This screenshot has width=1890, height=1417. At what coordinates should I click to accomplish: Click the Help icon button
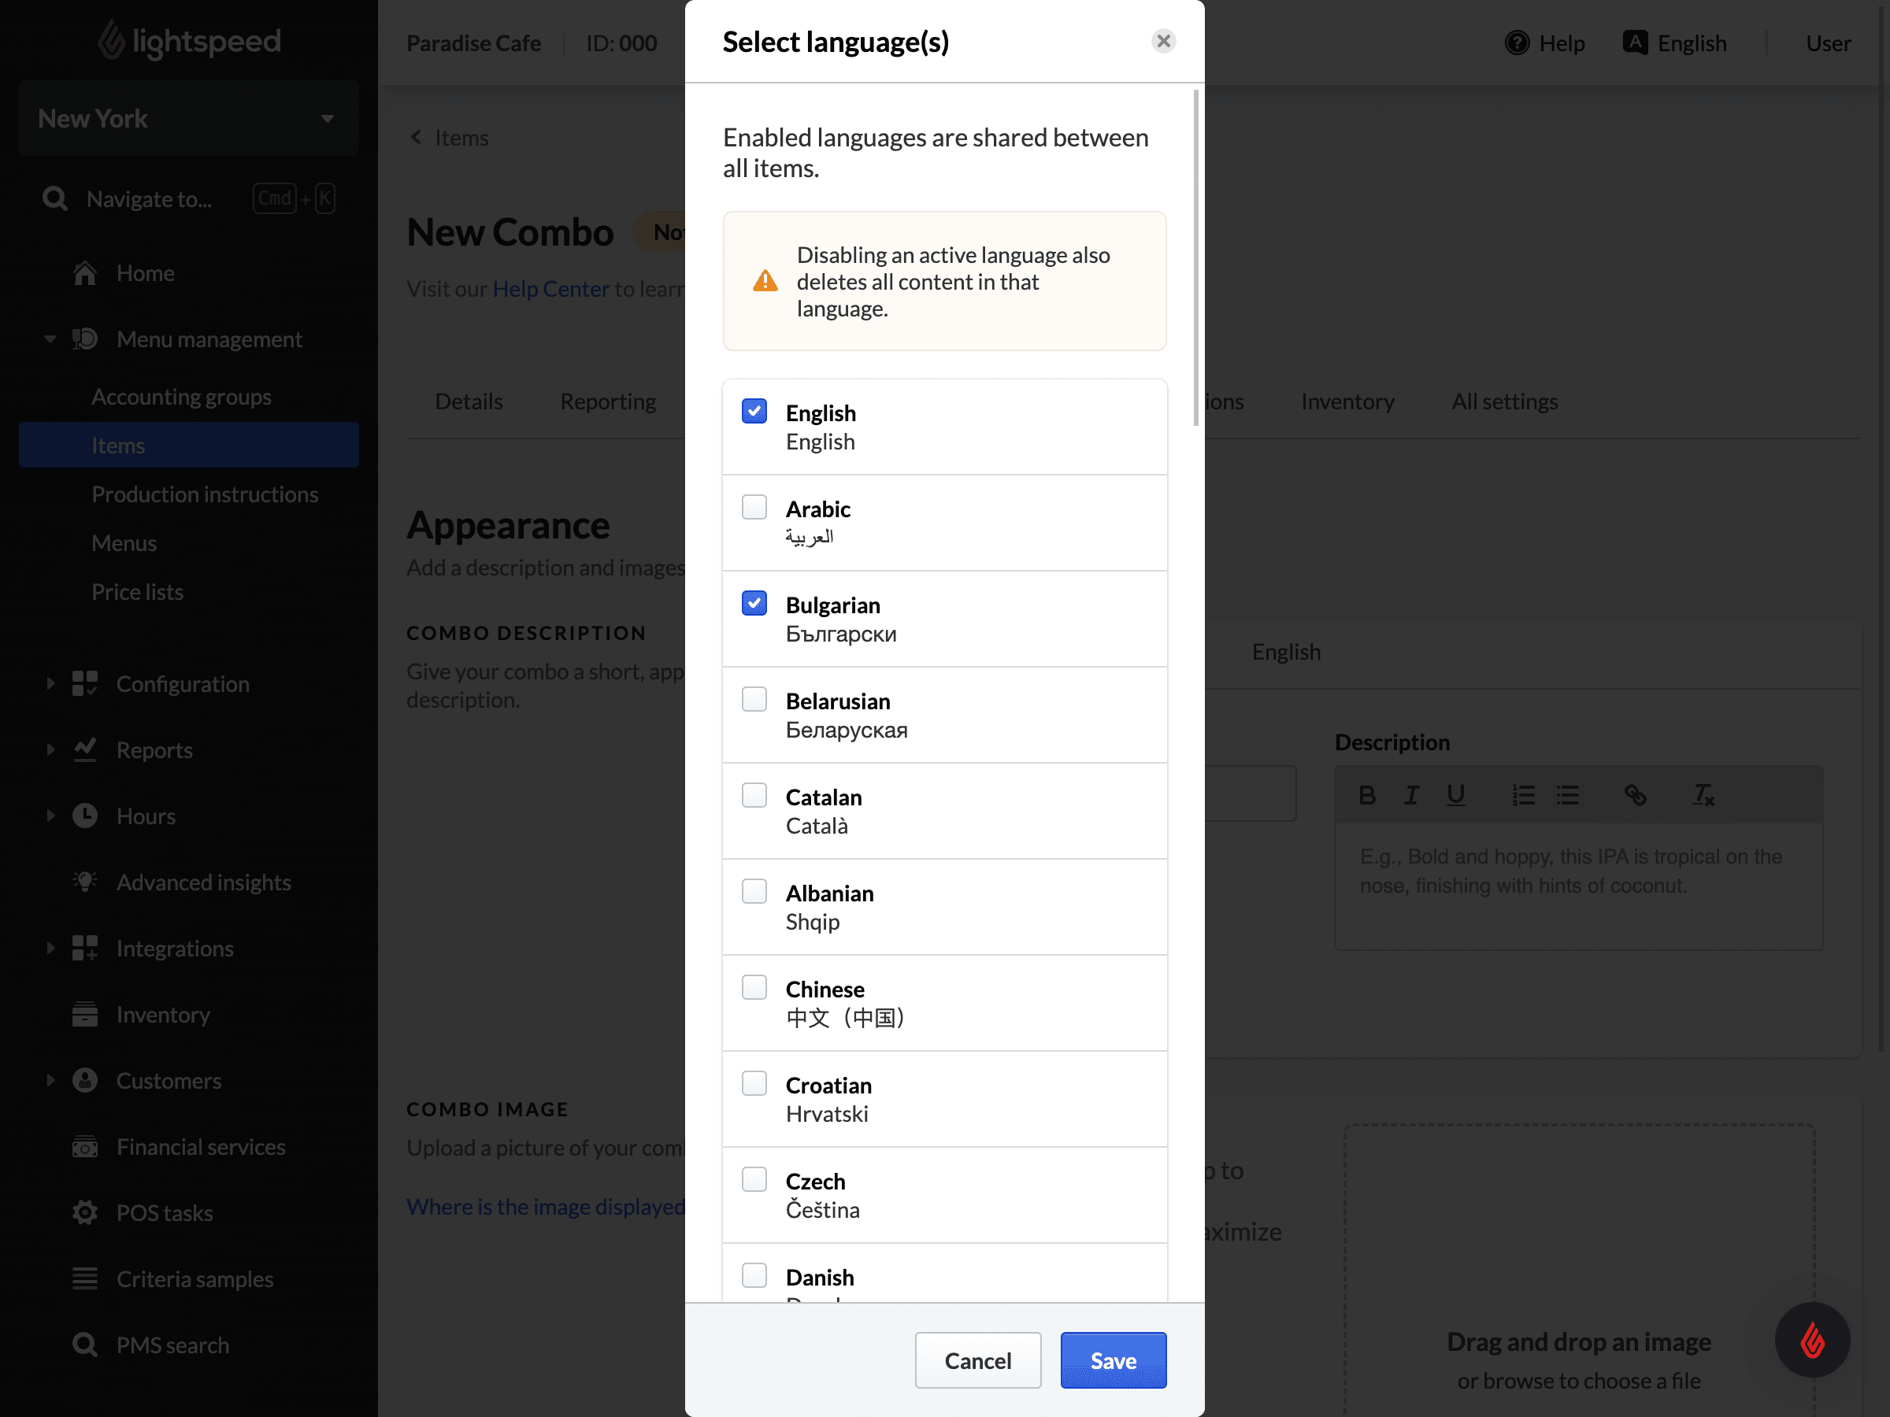[x=1517, y=42]
